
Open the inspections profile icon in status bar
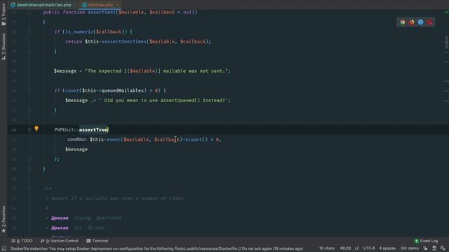[x=434, y=248]
